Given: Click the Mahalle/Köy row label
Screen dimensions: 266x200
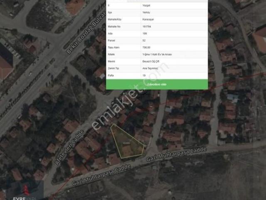Looking at the screenshot, I should click(115, 20).
